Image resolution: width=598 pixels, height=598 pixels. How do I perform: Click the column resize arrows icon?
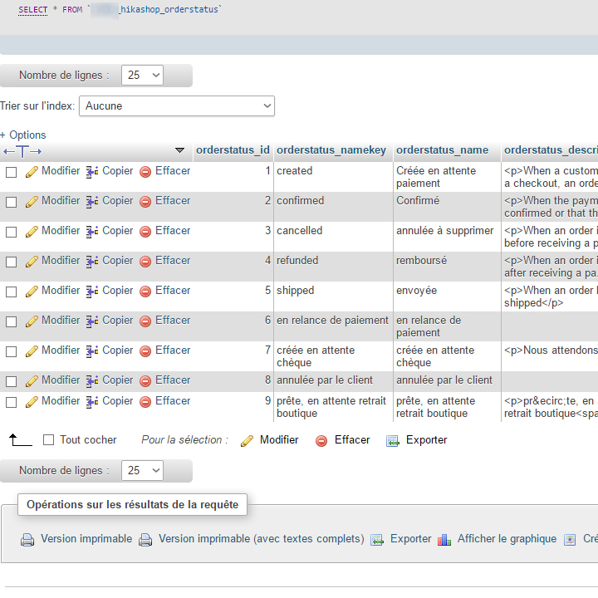point(22,150)
